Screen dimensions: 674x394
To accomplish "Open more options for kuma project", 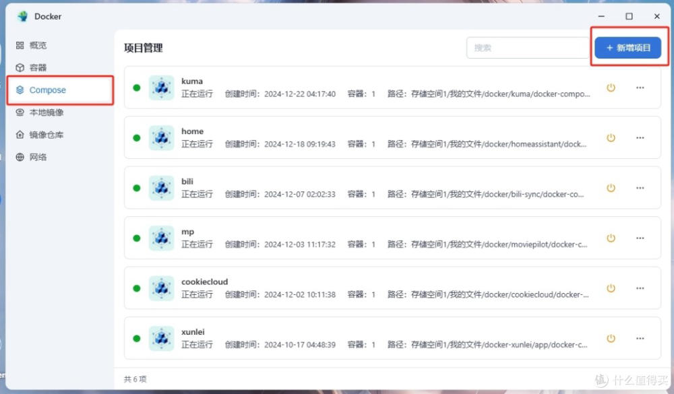I will [x=640, y=88].
